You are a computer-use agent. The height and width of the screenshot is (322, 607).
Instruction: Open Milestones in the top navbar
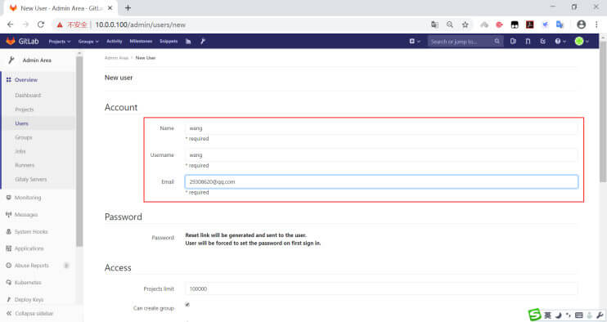141,42
